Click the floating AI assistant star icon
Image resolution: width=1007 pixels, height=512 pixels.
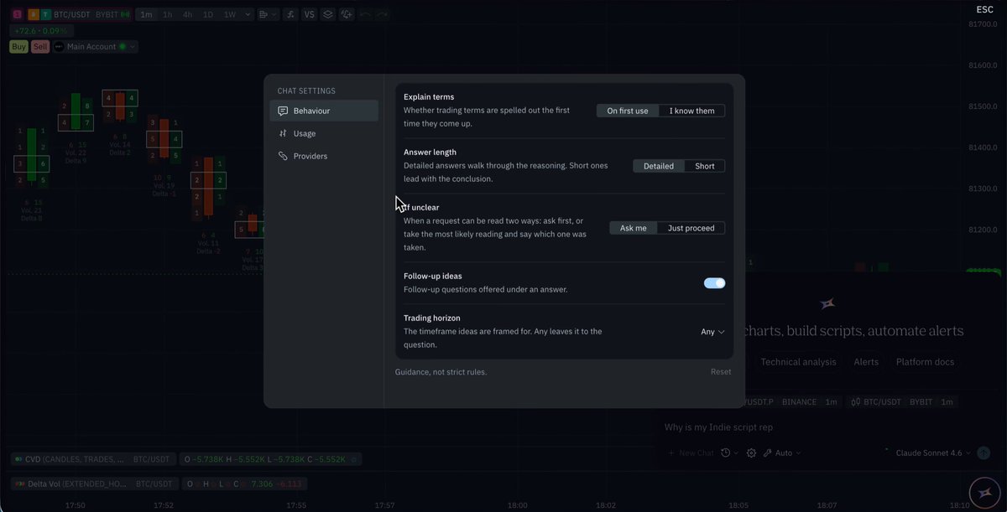[984, 493]
